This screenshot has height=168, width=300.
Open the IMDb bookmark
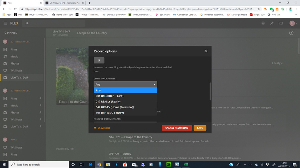(x=37, y=15)
